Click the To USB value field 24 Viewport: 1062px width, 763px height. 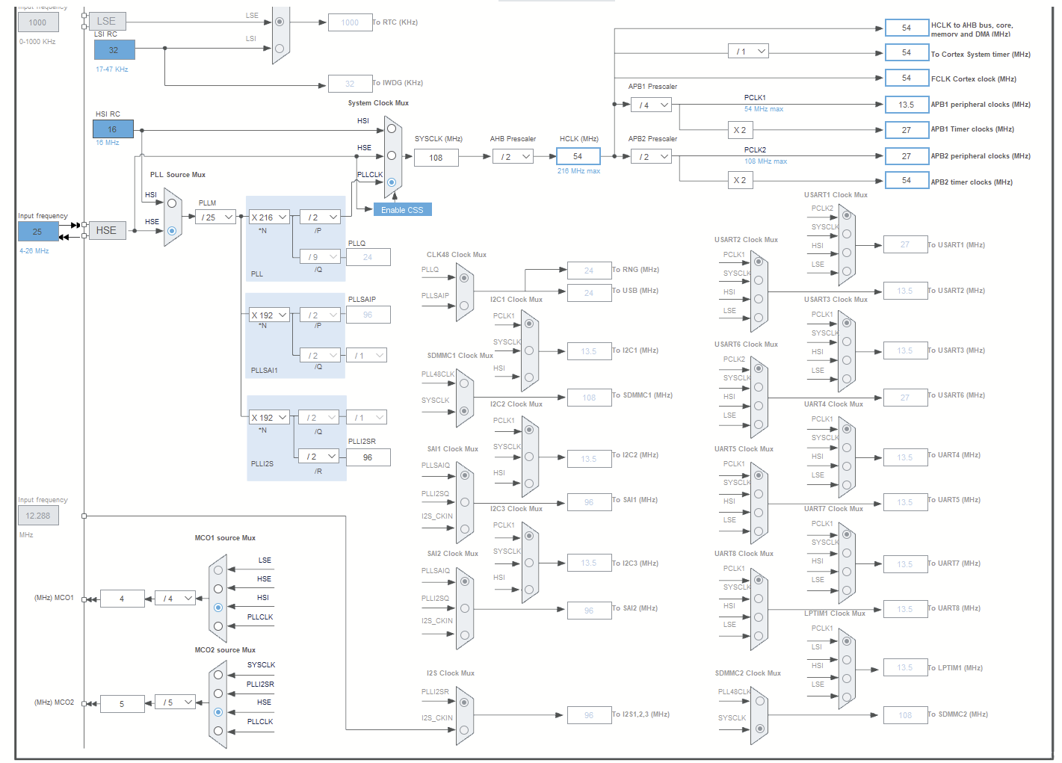tap(589, 293)
